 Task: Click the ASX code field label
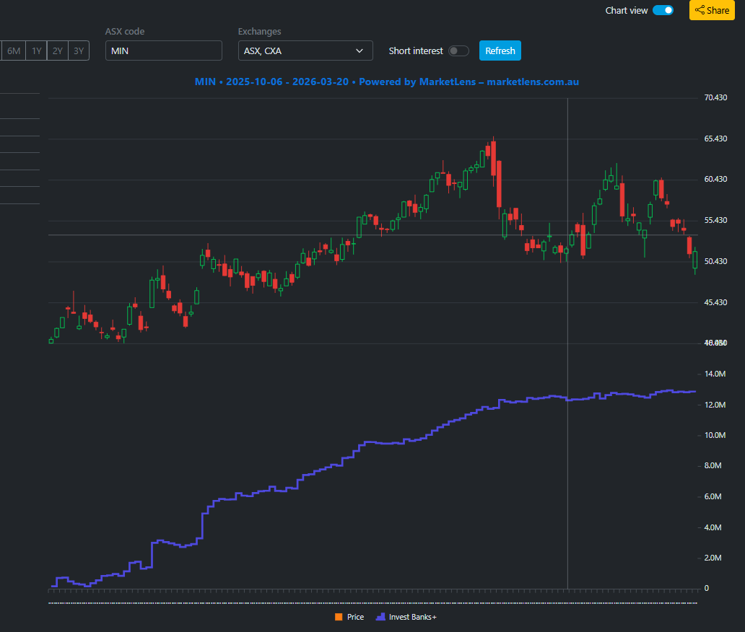pyautogui.click(x=125, y=31)
